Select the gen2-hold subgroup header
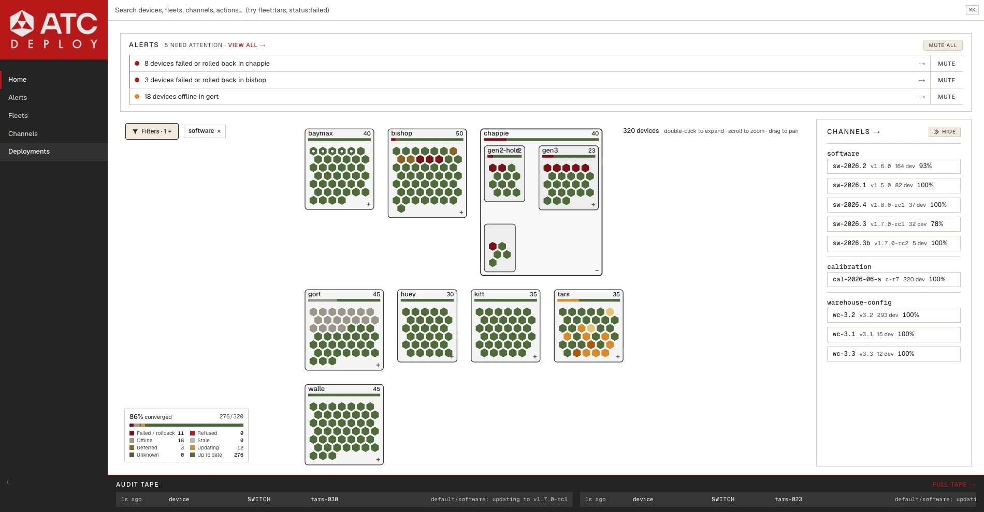Viewport: 984px width, 512px height. (504, 150)
